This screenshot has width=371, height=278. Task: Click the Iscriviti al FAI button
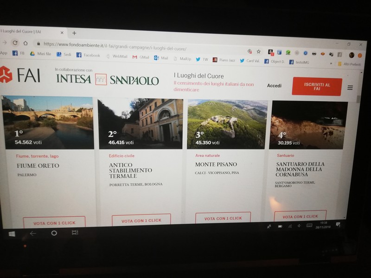(317, 86)
